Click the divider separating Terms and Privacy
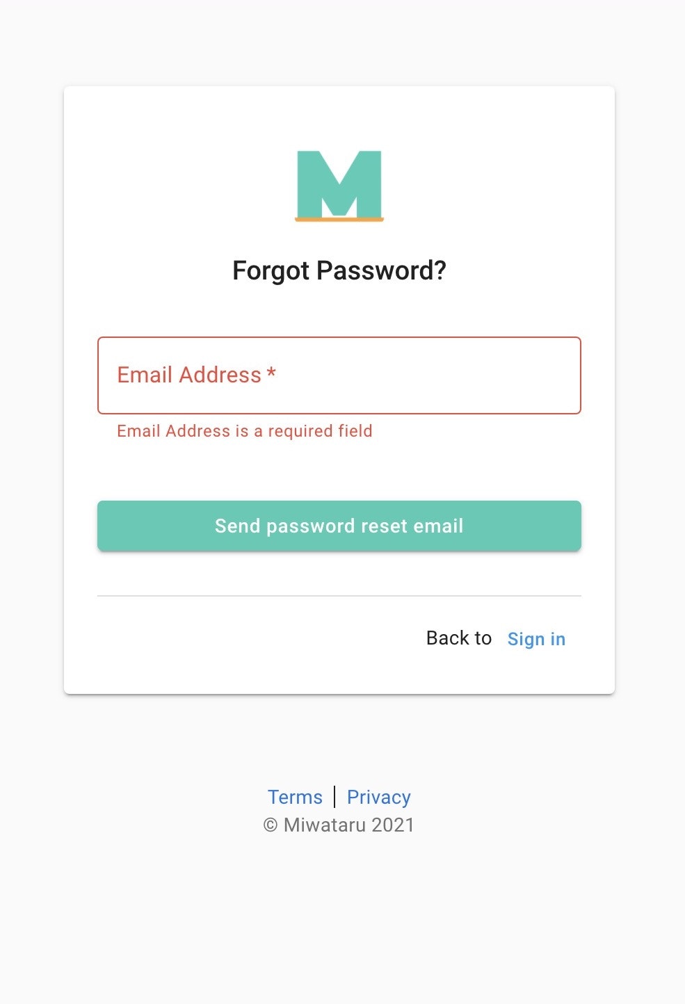This screenshot has height=1004, width=685. (337, 796)
